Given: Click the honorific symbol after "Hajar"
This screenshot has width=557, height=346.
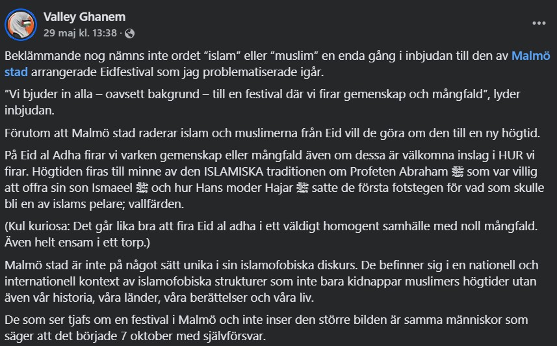Looking at the screenshot, I should tap(302, 188).
